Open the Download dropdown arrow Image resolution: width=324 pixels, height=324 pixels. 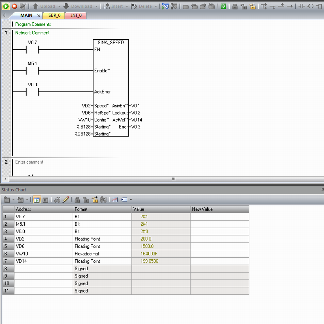point(96,6)
